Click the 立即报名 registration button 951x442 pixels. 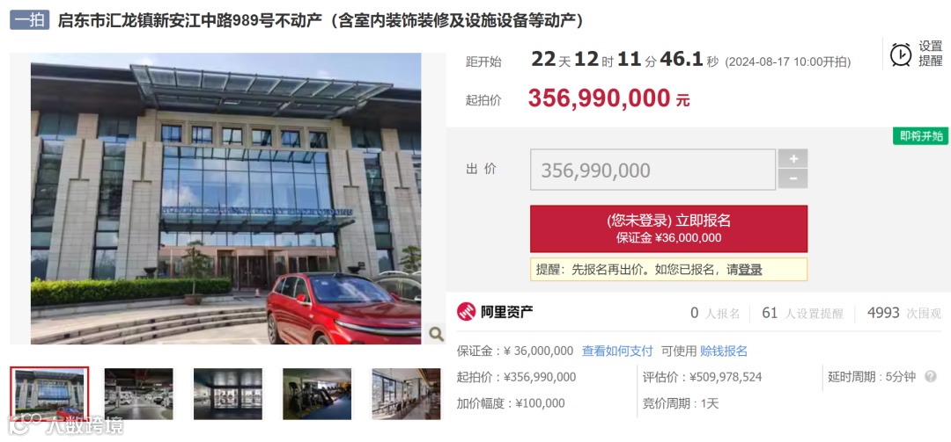coord(669,228)
